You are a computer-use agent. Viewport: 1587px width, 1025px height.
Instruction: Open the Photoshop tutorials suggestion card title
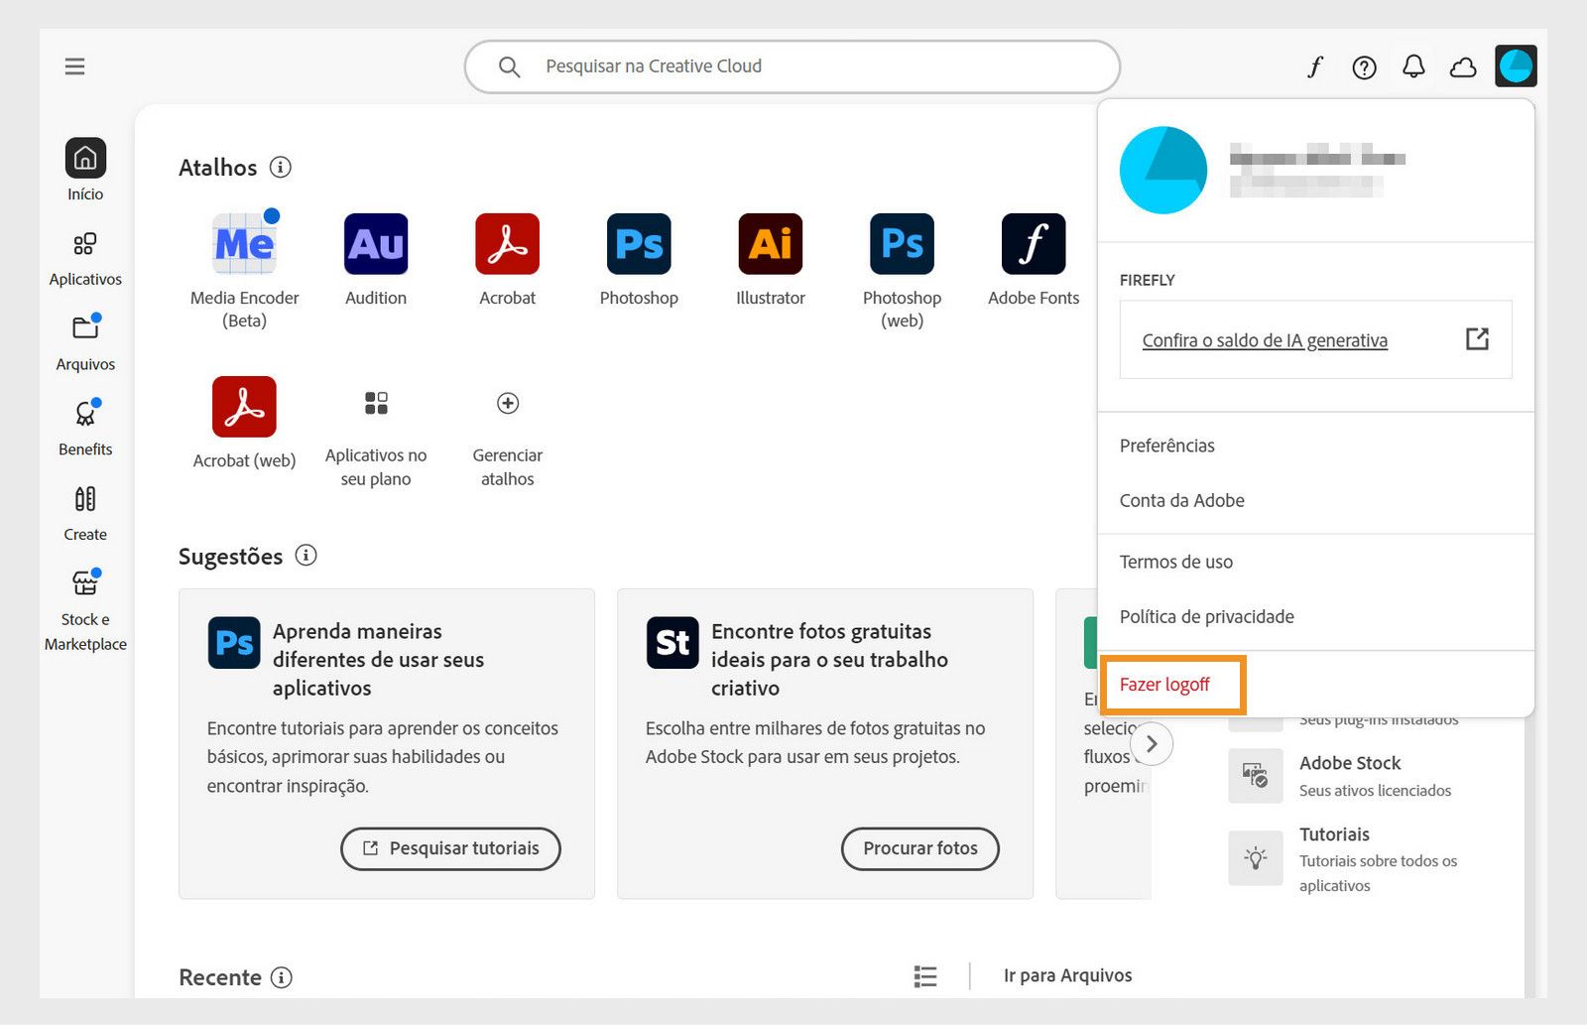tap(378, 659)
